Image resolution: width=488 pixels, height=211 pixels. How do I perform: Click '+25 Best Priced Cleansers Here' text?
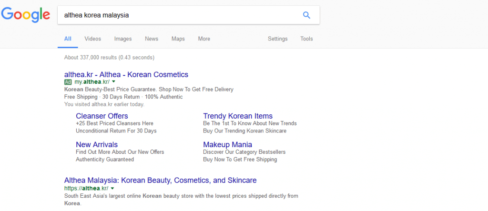click(x=114, y=123)
